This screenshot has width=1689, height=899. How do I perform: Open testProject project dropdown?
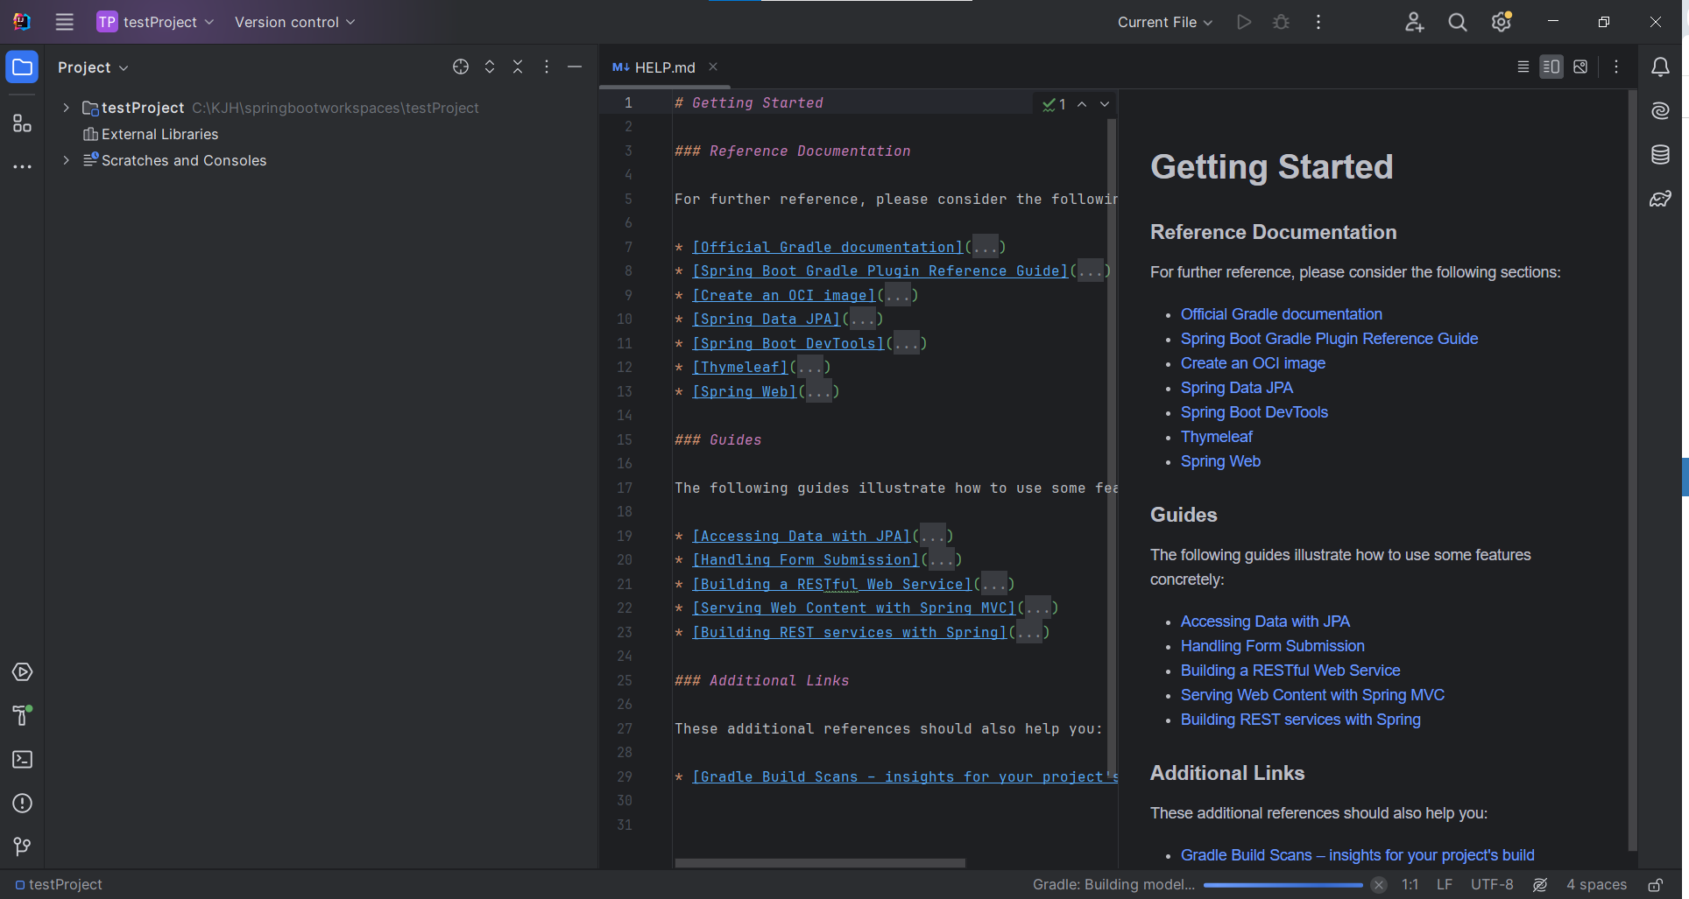(155, 22)
